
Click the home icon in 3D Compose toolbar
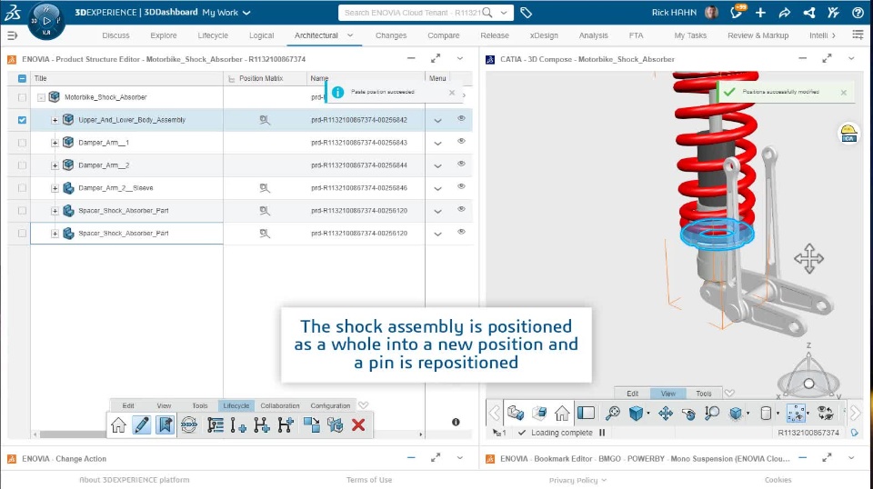tap(562, 413)
